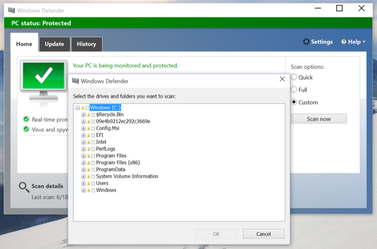Click the Scan details magnifier icon
The height and width of the screenshot is (249, 377).
point(24,187)
